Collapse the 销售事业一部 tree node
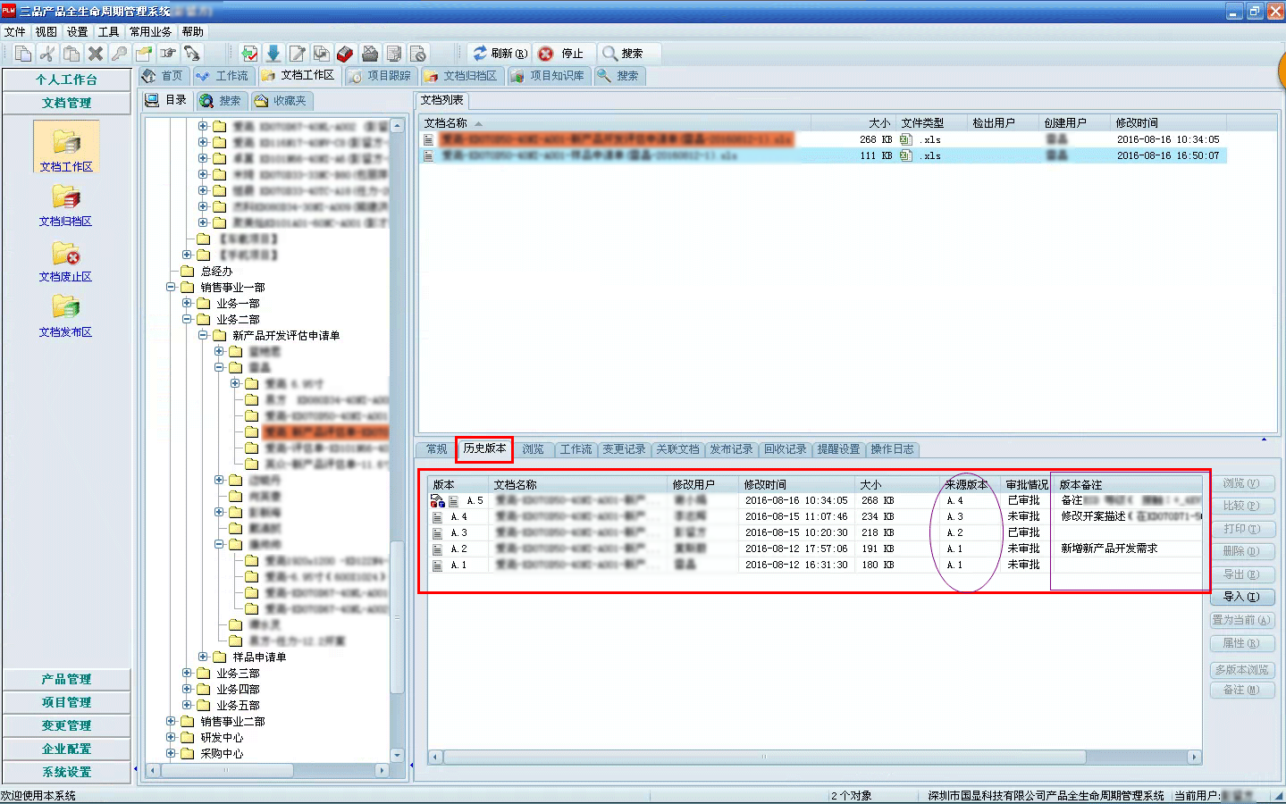Viewport: 1286px width, 804px height. (x=171, y=288)
